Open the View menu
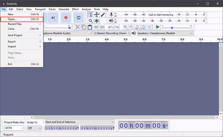223x137 pixels. point(29,9)
